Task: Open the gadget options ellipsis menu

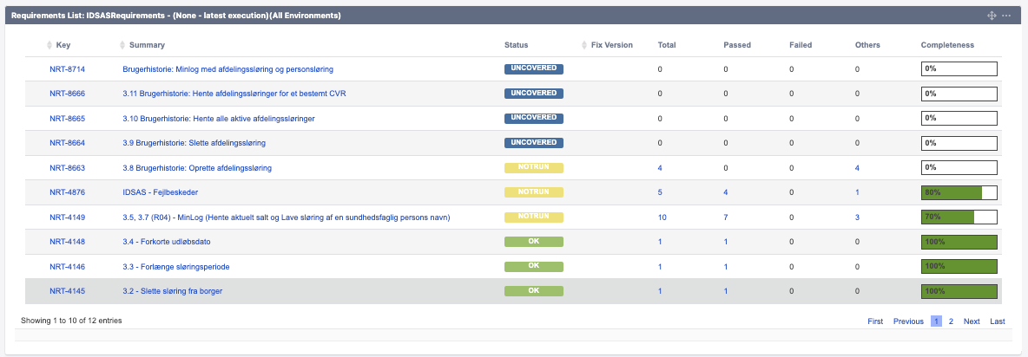Action: 1006,16
